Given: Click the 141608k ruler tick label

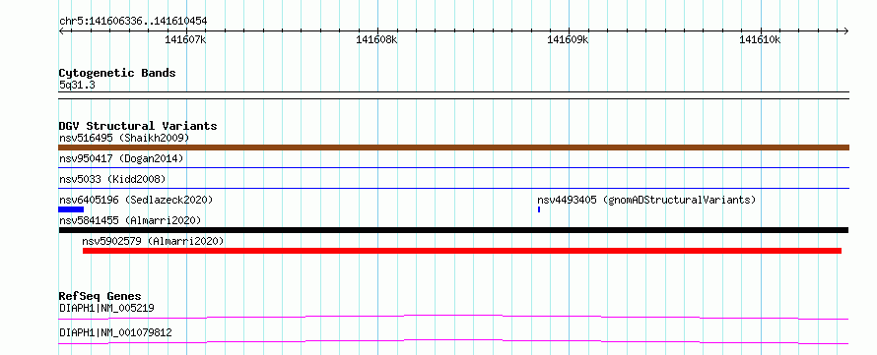Looking at the screenshot, I should coord(377,39).
